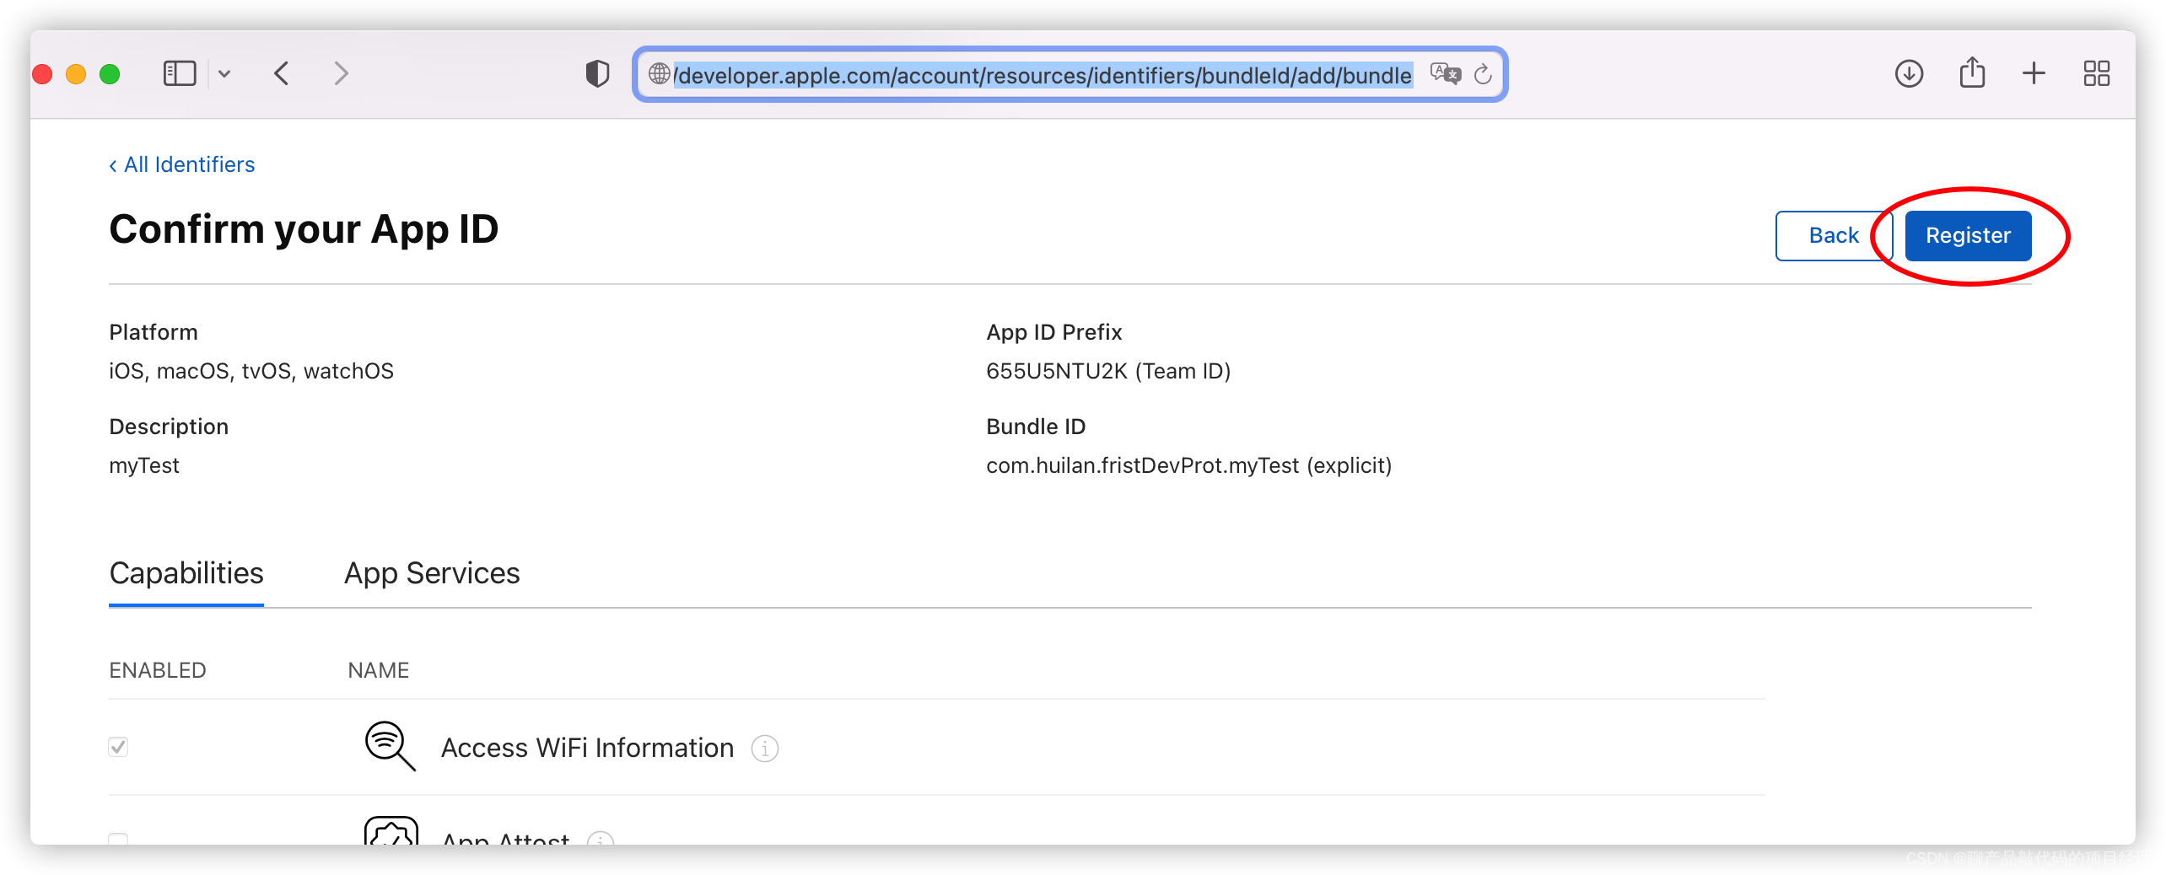Click the ENABLED column header
The image size is (2166, 875).
click(158, 670)
